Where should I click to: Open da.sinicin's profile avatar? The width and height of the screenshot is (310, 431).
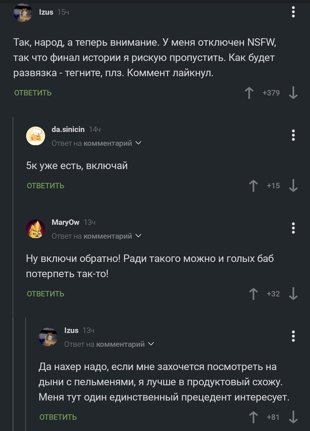(35, 136)
